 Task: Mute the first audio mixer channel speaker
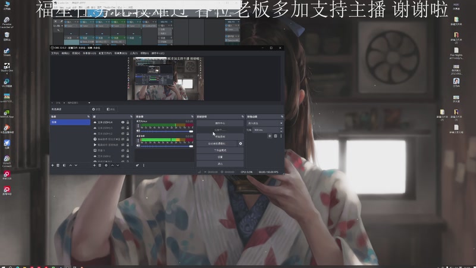[138, 131]
